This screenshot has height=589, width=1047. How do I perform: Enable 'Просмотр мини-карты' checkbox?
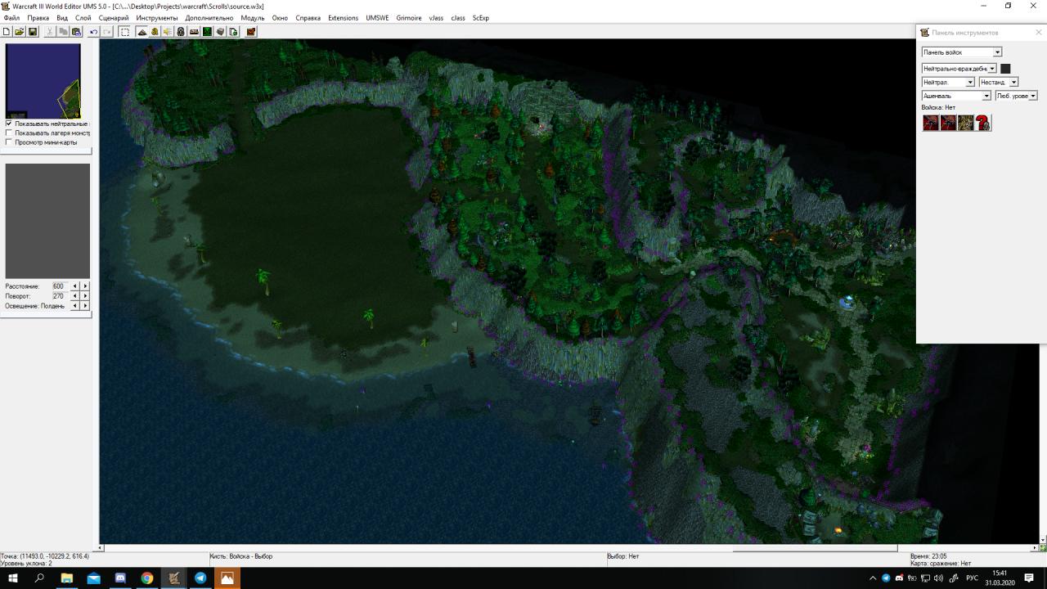click(9, 142)
